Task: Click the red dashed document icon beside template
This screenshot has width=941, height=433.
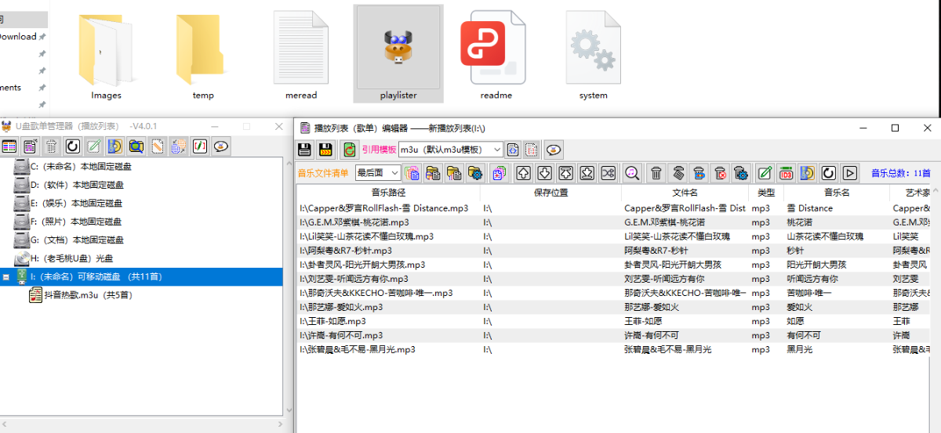Action: pos(531,149)
